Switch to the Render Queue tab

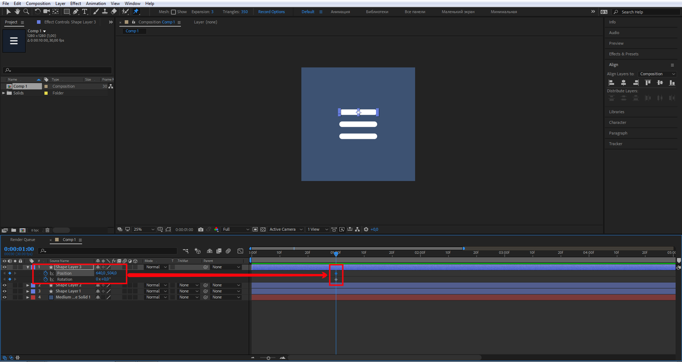click(x=23, y=240)
